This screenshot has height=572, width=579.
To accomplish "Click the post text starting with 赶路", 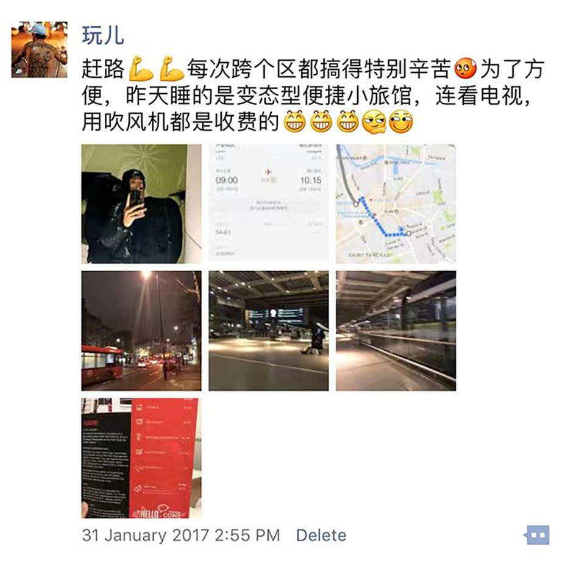I will (313, 95).
